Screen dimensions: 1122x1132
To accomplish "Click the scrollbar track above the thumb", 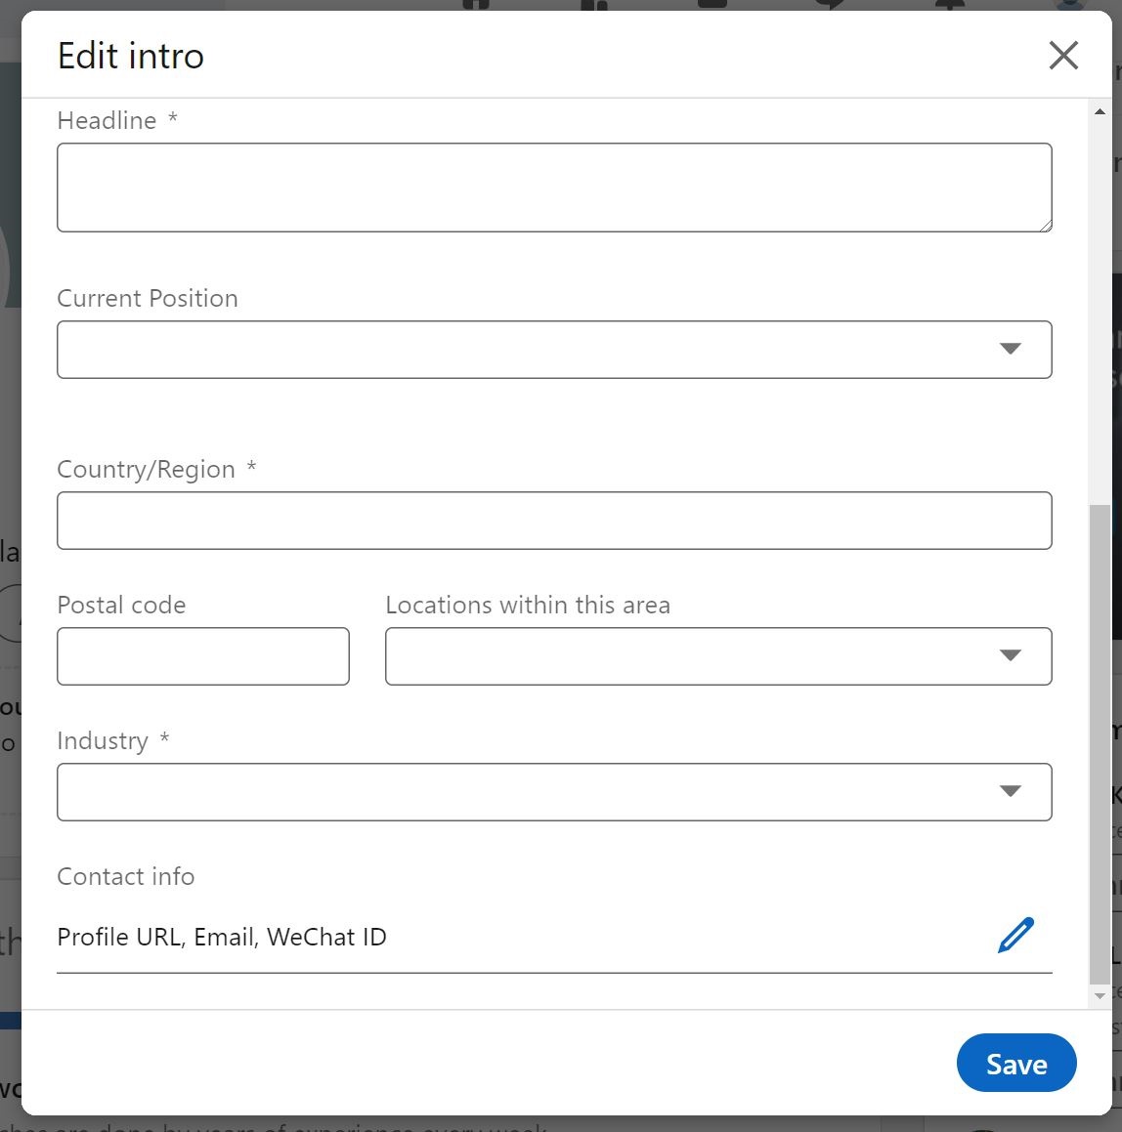I will [x=1100, y=313].
